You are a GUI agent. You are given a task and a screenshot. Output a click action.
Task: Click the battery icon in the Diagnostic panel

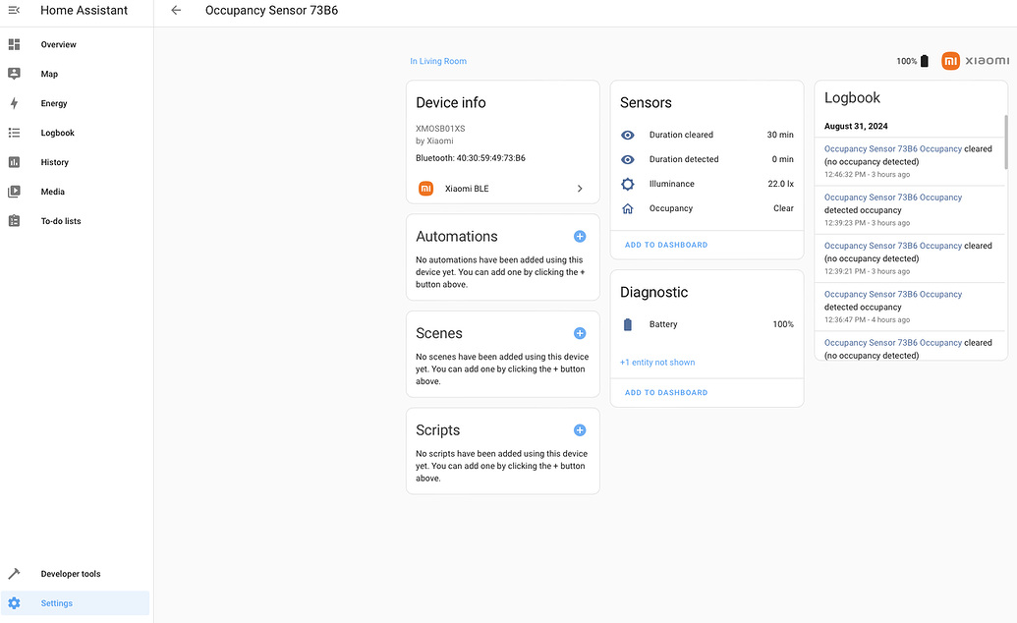[628, 323]
